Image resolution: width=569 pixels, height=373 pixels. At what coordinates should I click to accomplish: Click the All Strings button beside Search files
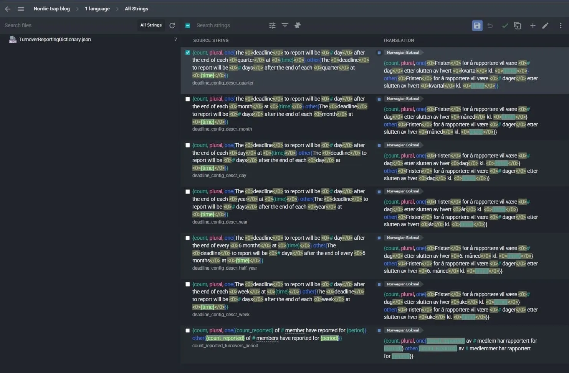(x=151, y=25)
